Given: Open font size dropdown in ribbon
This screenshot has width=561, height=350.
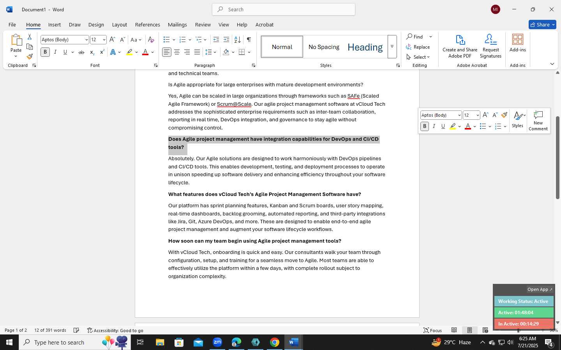Looking at the screenshot, I should (104, 40).
